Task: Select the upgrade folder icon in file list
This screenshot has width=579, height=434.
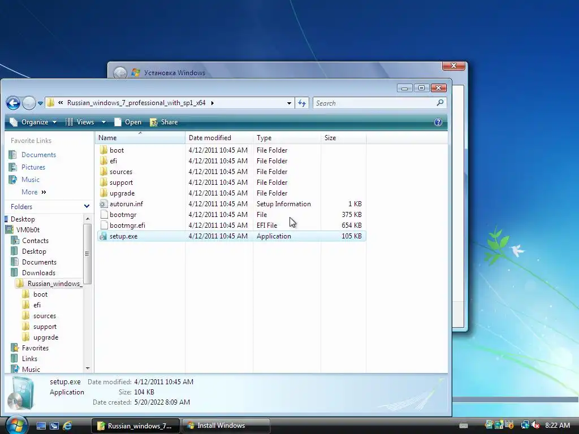Action: click(104, 193)
